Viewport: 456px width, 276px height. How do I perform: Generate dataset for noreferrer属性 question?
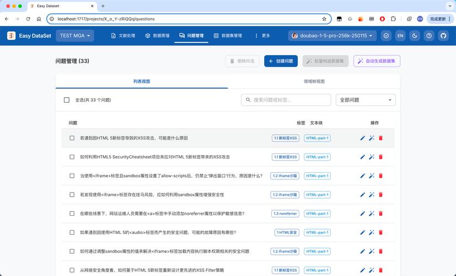(372, 214)
